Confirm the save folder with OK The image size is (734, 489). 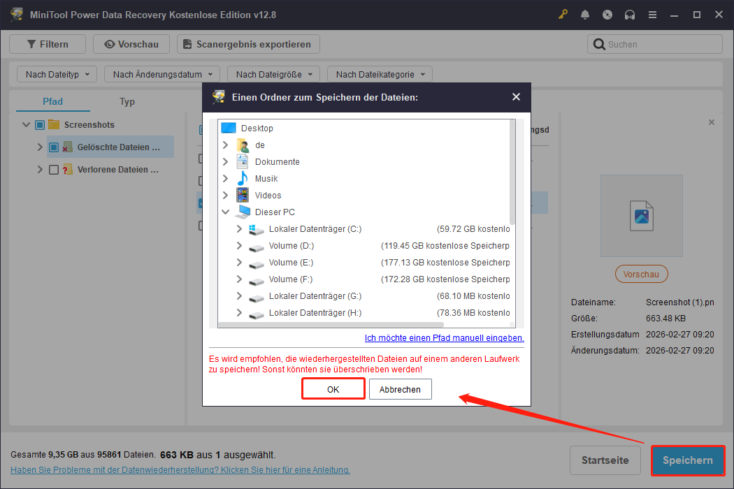[x=333, y=388]
